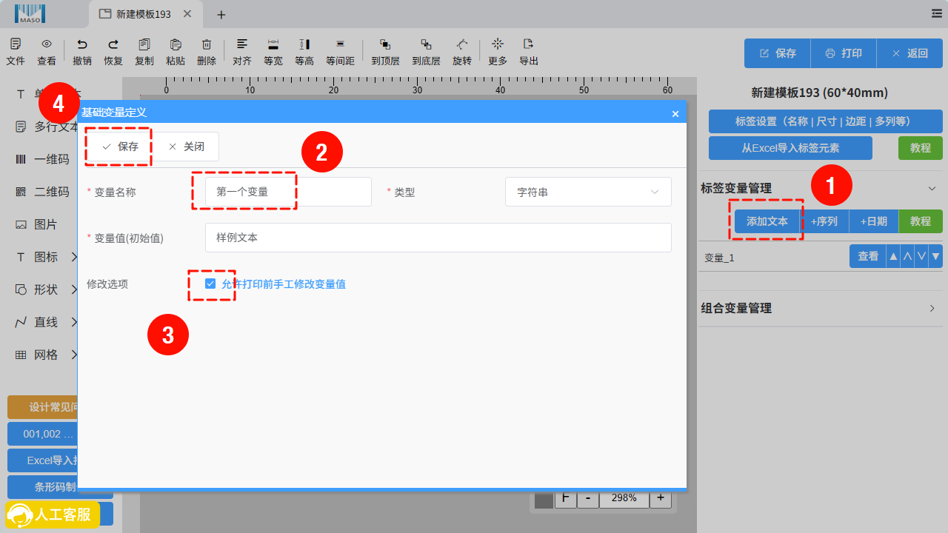Image resolution: width=948 pixels, height=533 pixels.
Task: Move 变量_1 up one with ∧
Action: [x=907, y=257]
